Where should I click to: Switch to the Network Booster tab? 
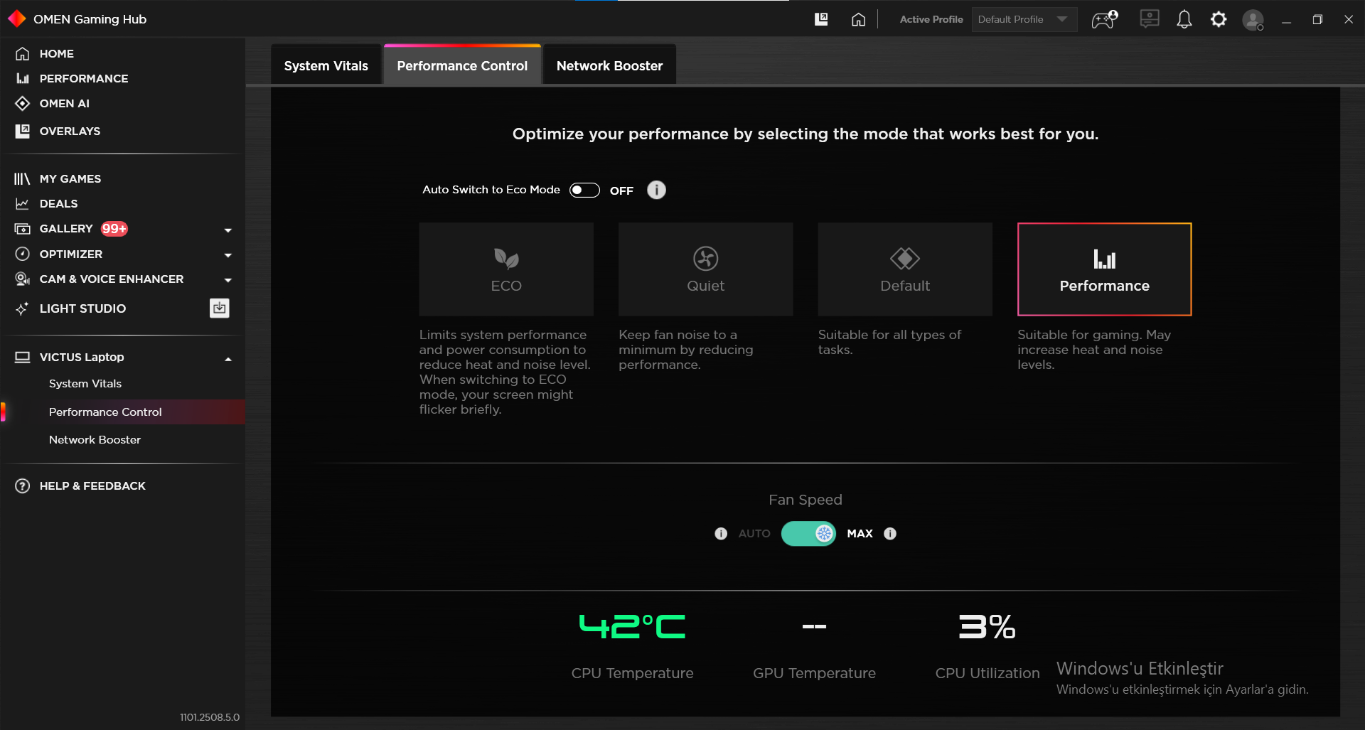click(609, 65)
